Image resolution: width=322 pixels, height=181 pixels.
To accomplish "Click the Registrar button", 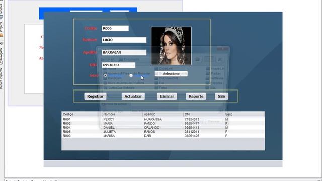I will tap(95, 96).
